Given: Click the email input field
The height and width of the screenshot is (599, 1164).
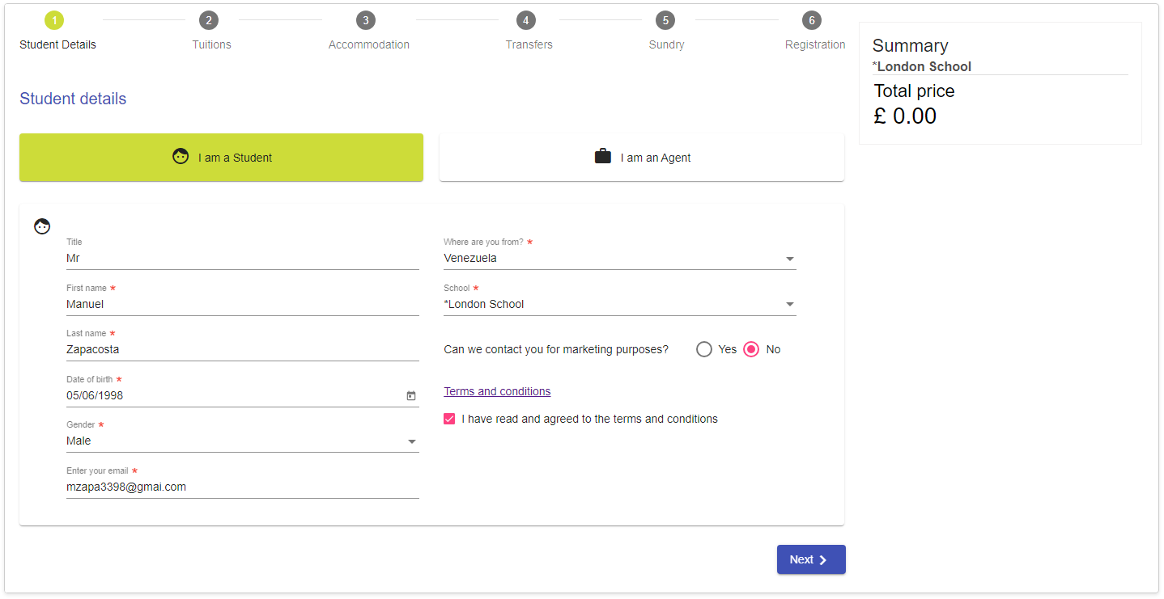Looking at the screenshot, I should coord(243,487).
